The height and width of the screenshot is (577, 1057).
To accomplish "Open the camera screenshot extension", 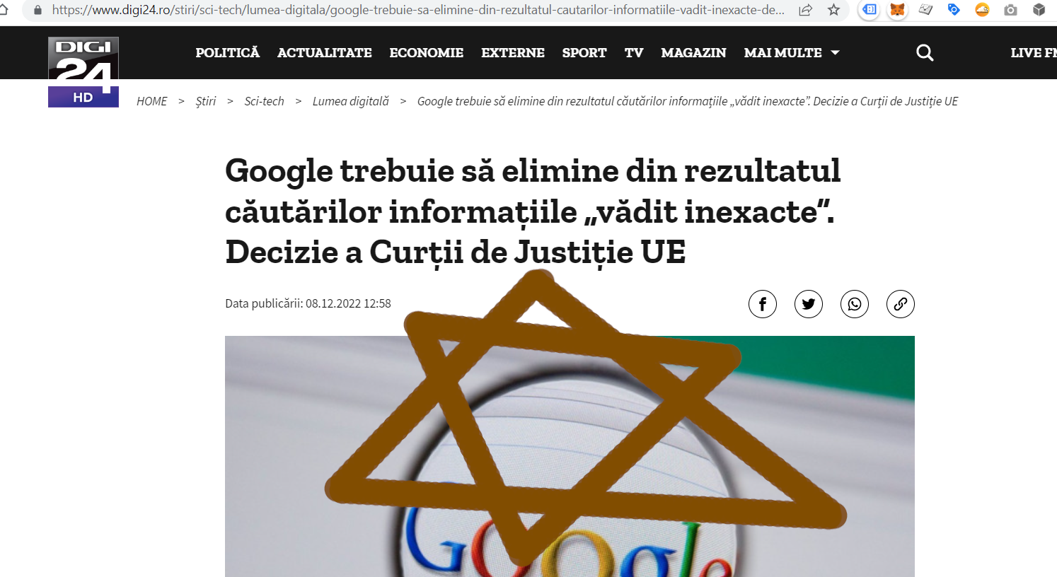I will pyautogui.click(x=1010, y=10).
